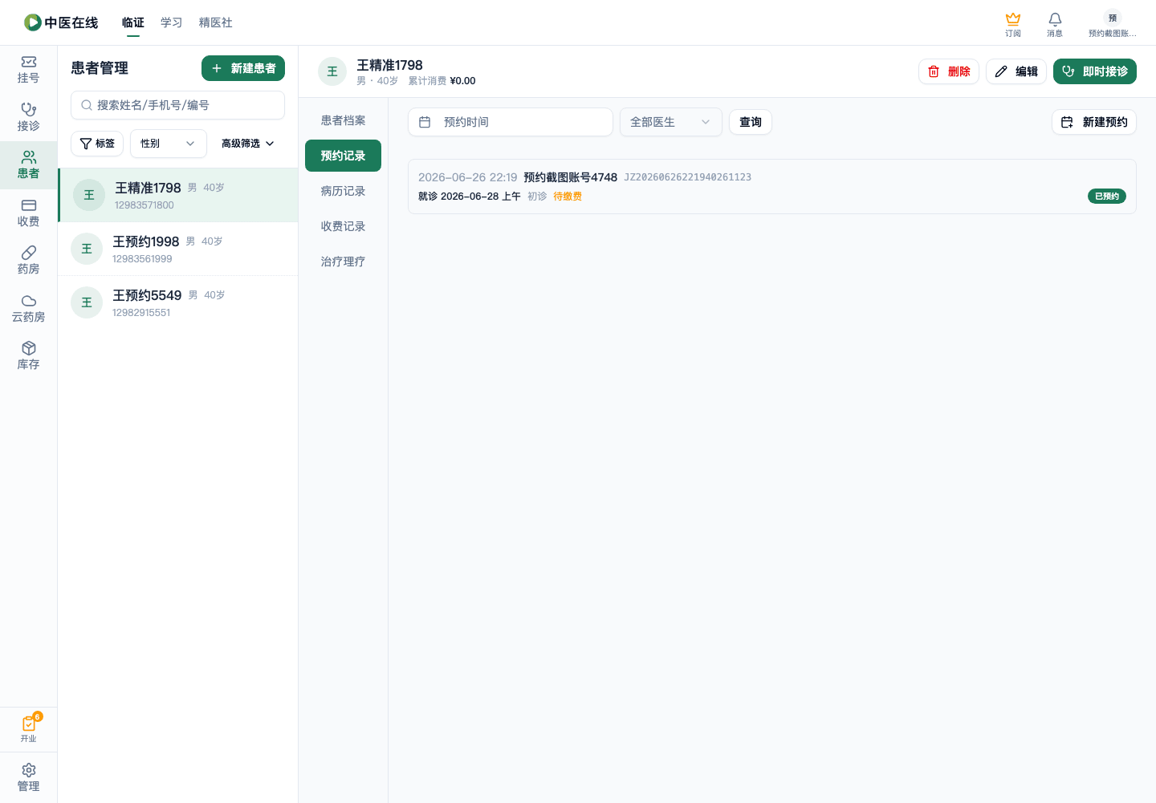Screen dimensions: 1156x803
Task: Click the red 删除 button
Action: 949,71
